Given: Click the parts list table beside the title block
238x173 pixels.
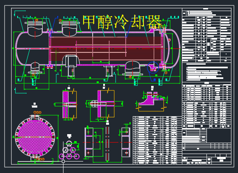Looking at the screenshot, I should (x=157, y=140).
